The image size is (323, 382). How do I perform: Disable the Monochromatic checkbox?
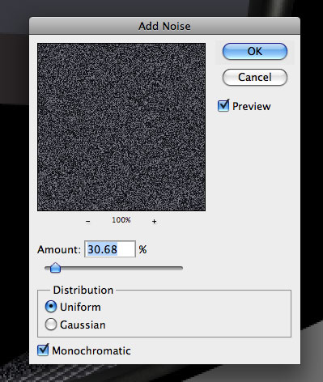coord(43,350)
